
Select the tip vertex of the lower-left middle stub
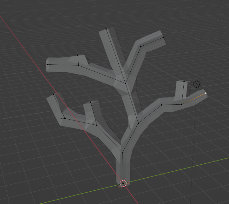pyautogui.click(x=91, y=102)
